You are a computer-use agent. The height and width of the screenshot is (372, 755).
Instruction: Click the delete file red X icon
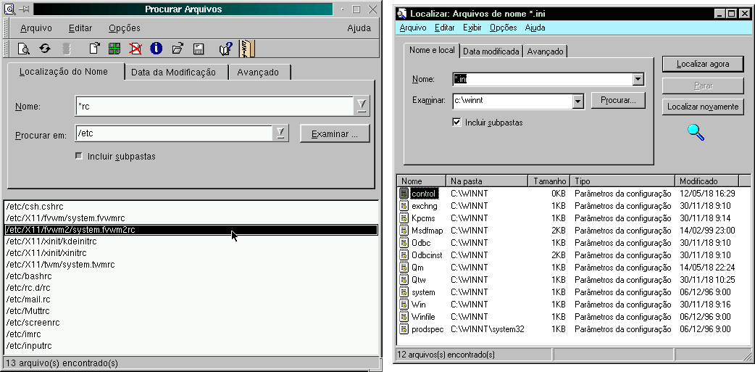pyautogui.click(x=135, y=49)
